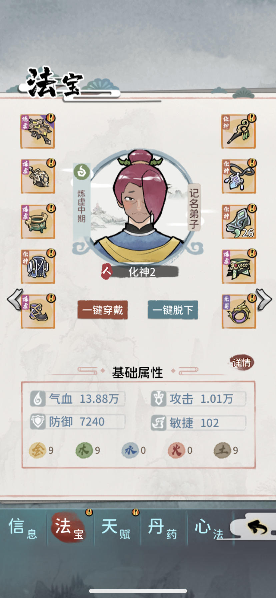The image size is (276, 598).
Task: Click 一键脱下 to unequip all
Action: 173,310
